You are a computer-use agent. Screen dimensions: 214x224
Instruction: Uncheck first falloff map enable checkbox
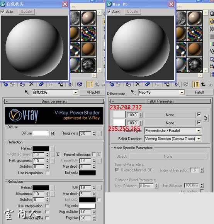199,115
